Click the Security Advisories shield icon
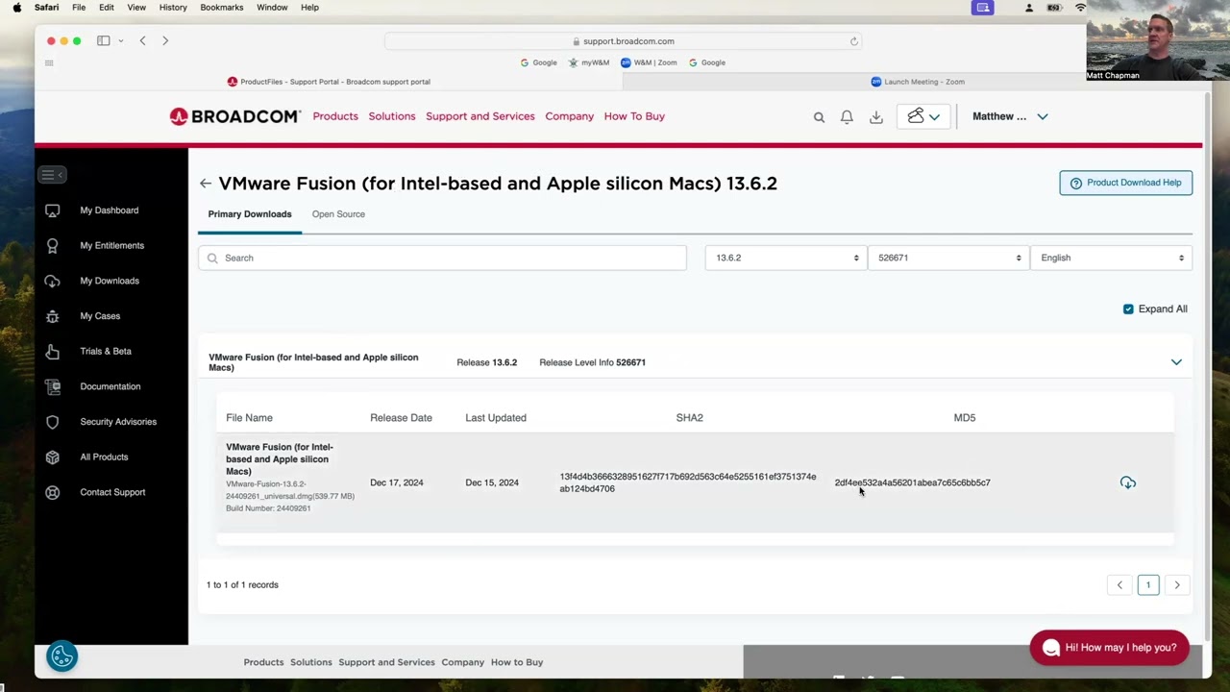The height and width of the screenshot is (692, 1230). coord(53,421)
